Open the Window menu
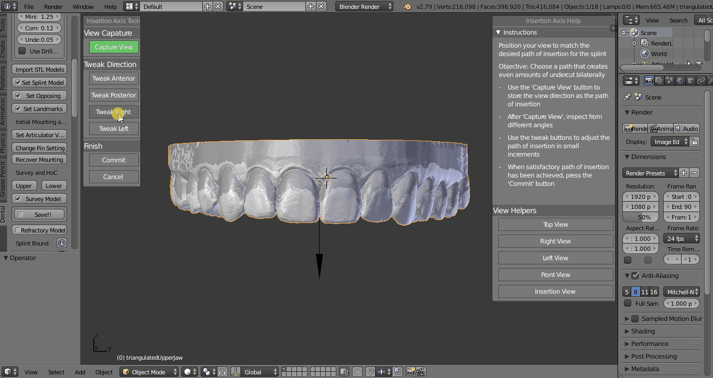Viewport: 713px width, 378px height. 83,6
